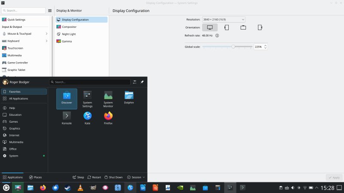
Task: Open the Compositor settings page
Action: pos(81,27)
